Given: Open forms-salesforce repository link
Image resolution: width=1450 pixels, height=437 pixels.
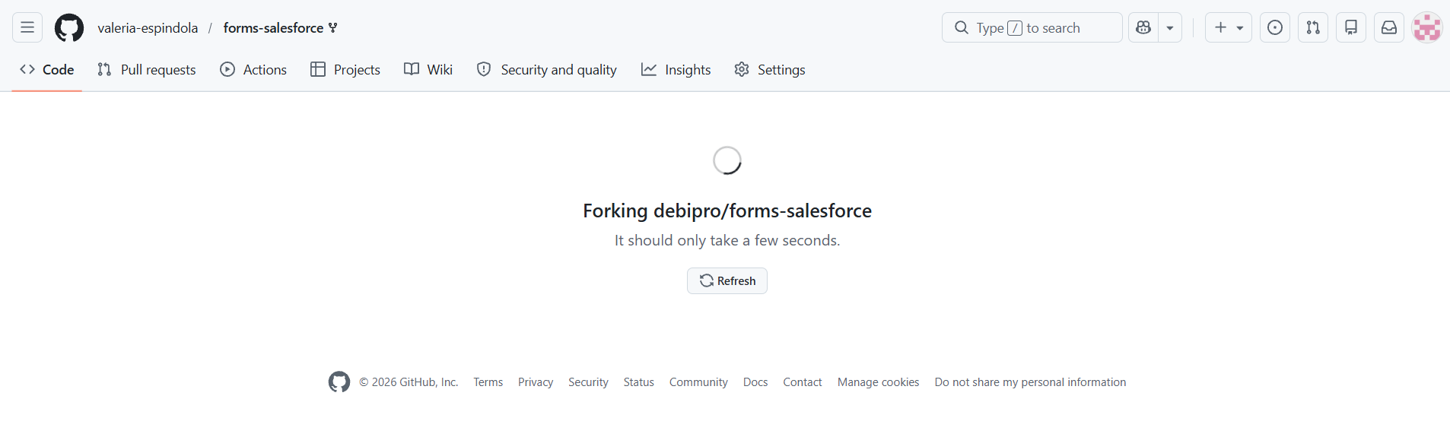Looking at the screenshot, I should click(273, 28).
